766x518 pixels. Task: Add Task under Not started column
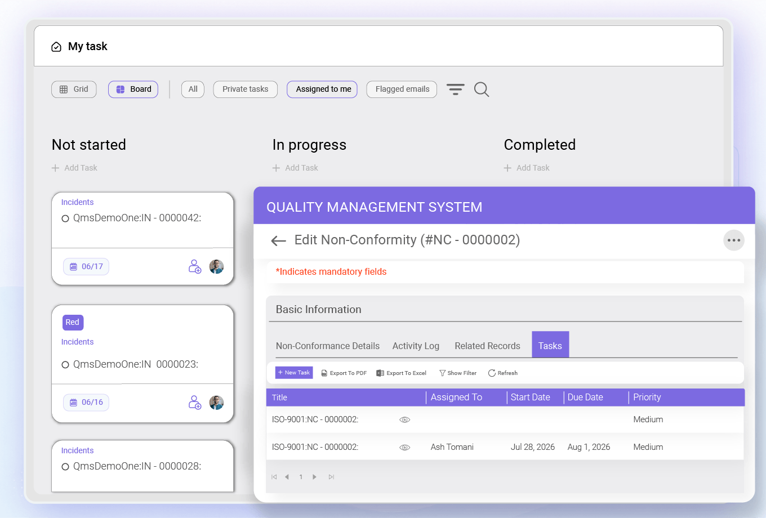(x=74, y=168)
